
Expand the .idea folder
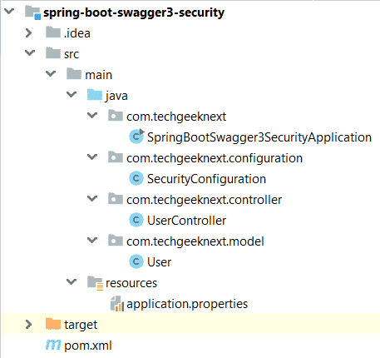pyautogui.click(x=28, y=33)
